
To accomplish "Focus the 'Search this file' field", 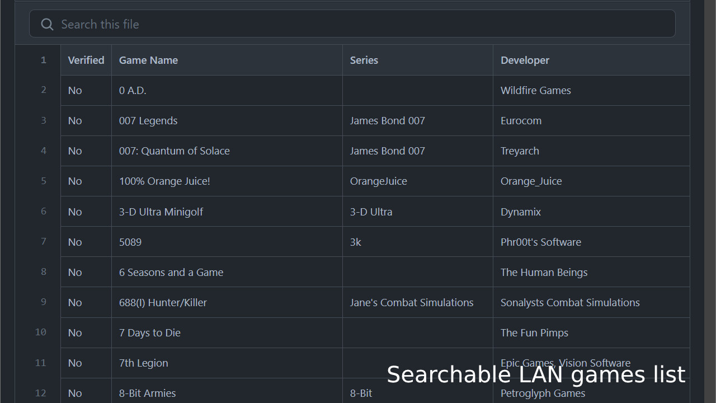I will click(x=358, y=24).
